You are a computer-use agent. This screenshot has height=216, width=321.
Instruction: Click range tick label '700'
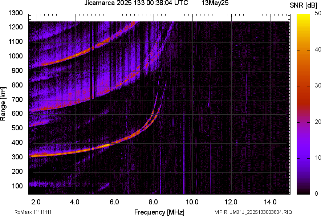17,99
